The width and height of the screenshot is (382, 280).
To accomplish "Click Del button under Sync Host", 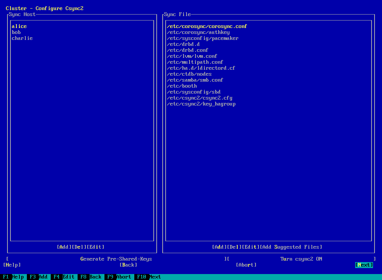I will [x=79, y=247].
